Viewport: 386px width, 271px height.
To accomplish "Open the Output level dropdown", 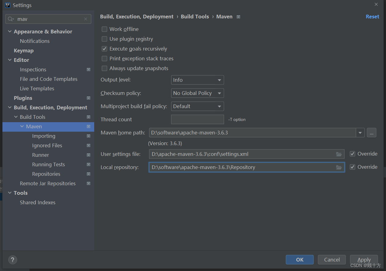I will coord(198,80).
